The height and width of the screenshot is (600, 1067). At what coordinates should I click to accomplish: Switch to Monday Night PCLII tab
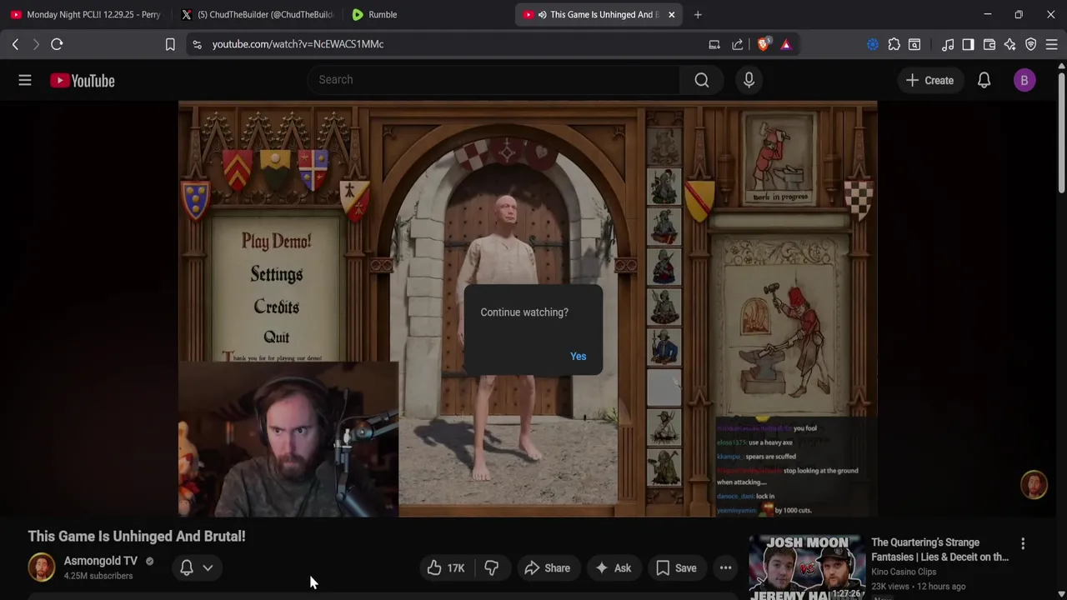click(x=85, y=14)
